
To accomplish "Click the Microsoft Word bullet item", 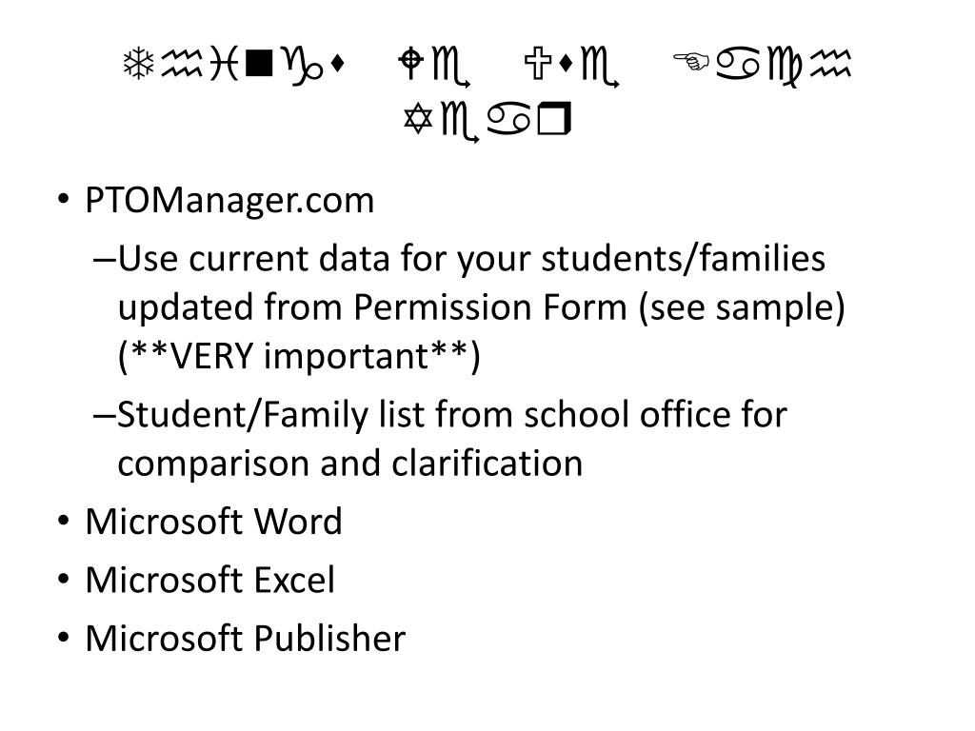I will tap(213, 521).
